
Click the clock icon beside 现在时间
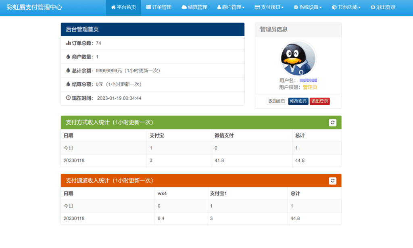(x=68, y=98)
